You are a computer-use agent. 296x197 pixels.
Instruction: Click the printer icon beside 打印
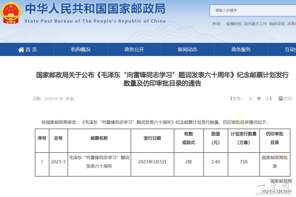coord(281,99)
